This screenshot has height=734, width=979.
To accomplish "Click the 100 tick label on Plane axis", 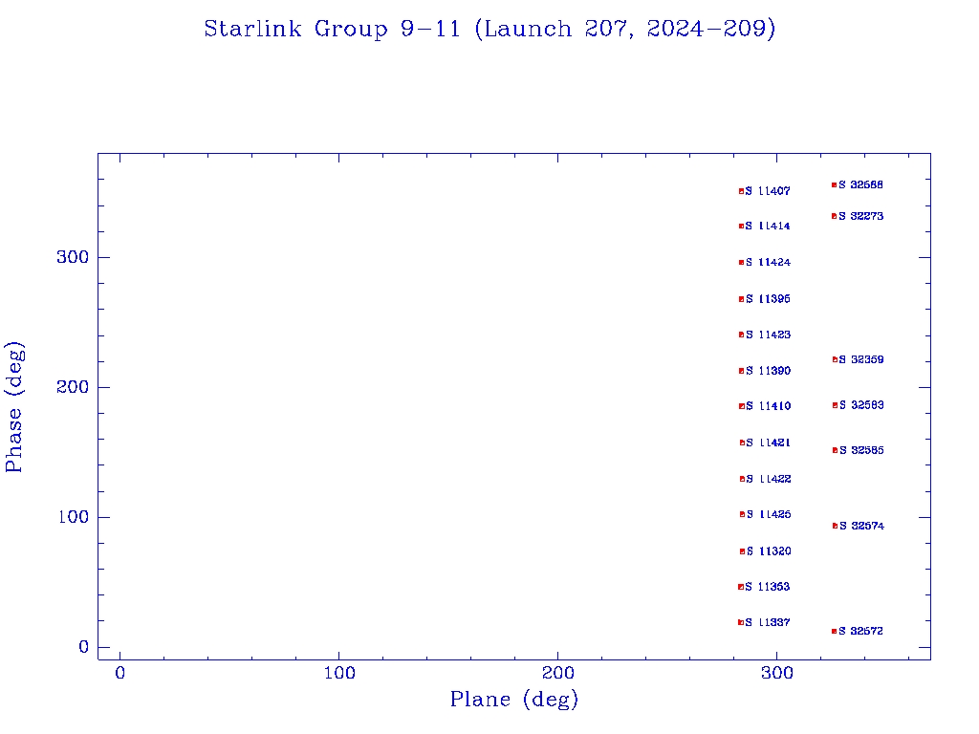I will click(x=339, y=673).
